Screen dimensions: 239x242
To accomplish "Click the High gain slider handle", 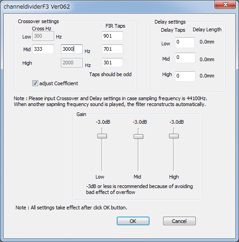I will pos(174,136).
